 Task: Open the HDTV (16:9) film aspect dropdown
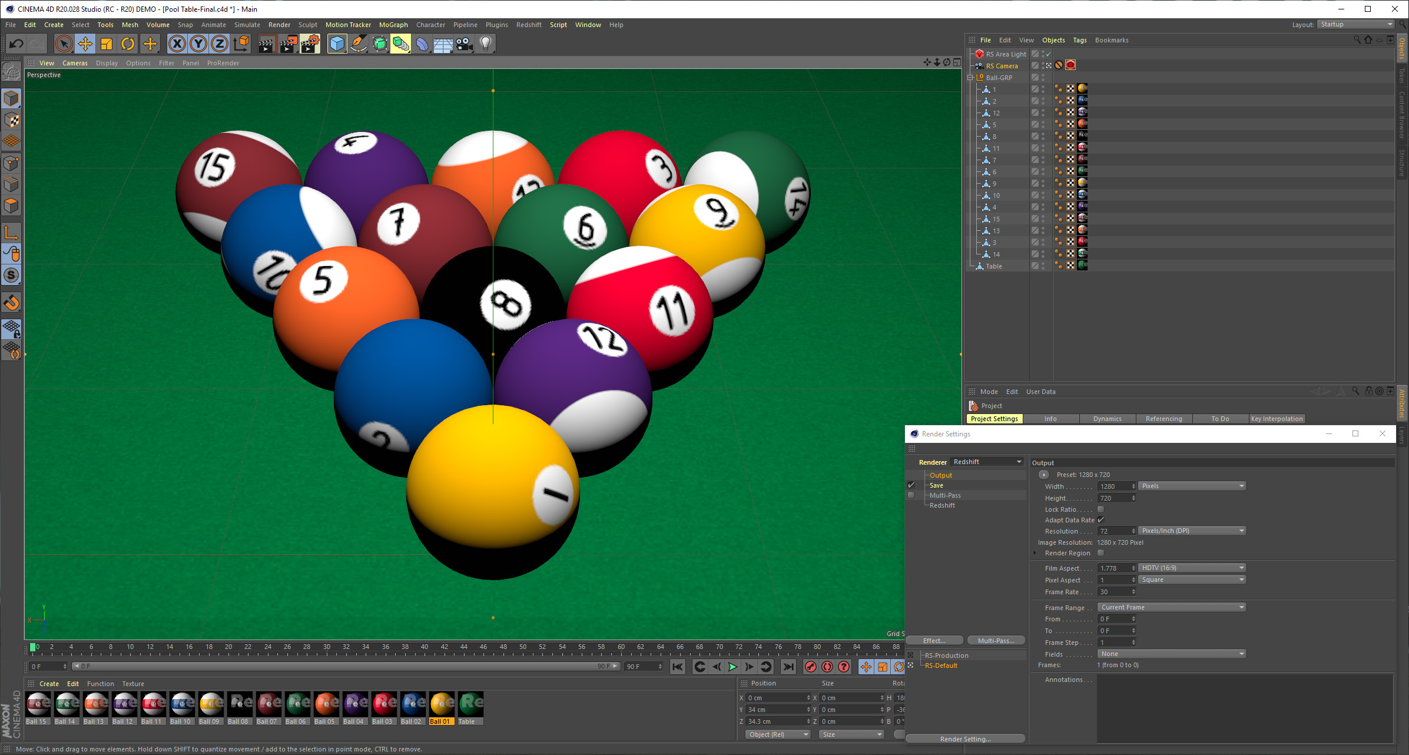pos(1192,568)
